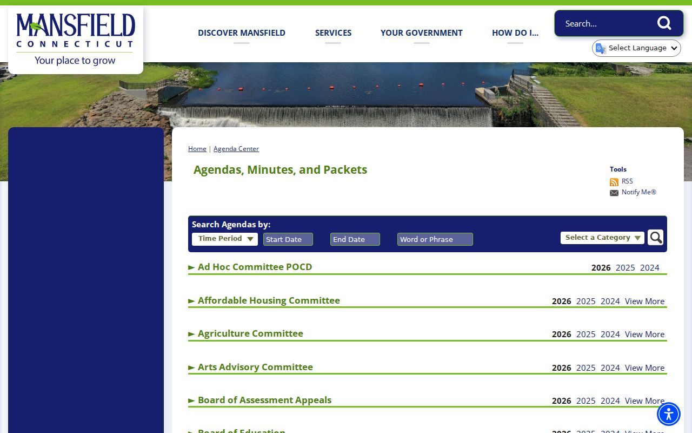The width and height of the screenshot is (692, 433).
Task: Click View More for Arts Advisory Committee
Action: click(x=645, y=368)
